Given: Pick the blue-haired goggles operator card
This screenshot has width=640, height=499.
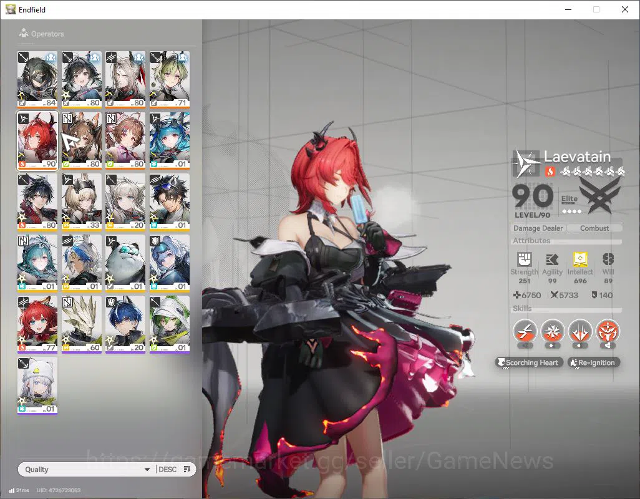Looking at the screenshot, I should [170, 140].
